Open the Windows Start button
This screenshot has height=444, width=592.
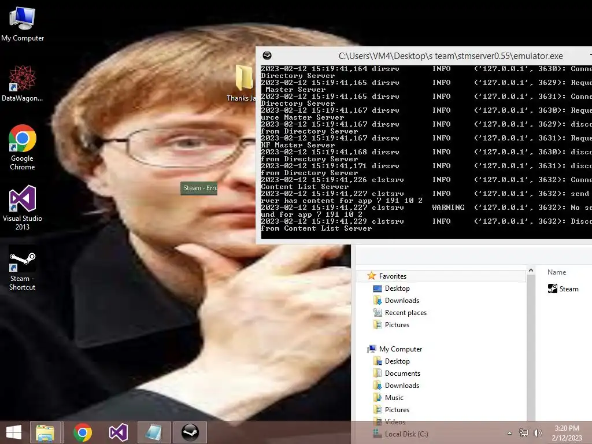[x=14, y=432]
